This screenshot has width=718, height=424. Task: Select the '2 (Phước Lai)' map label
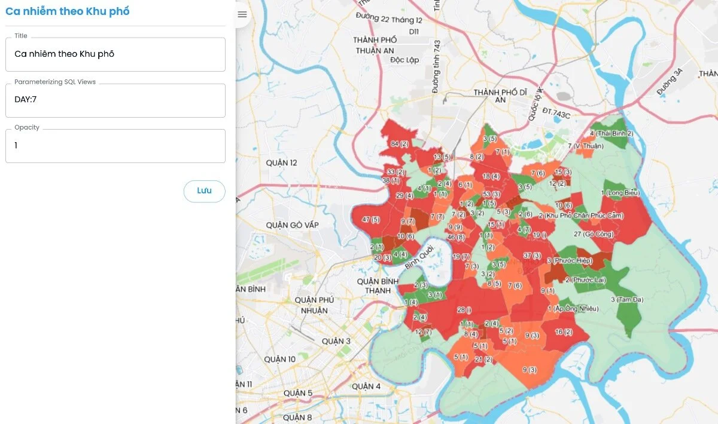click(x=586, y=279)
